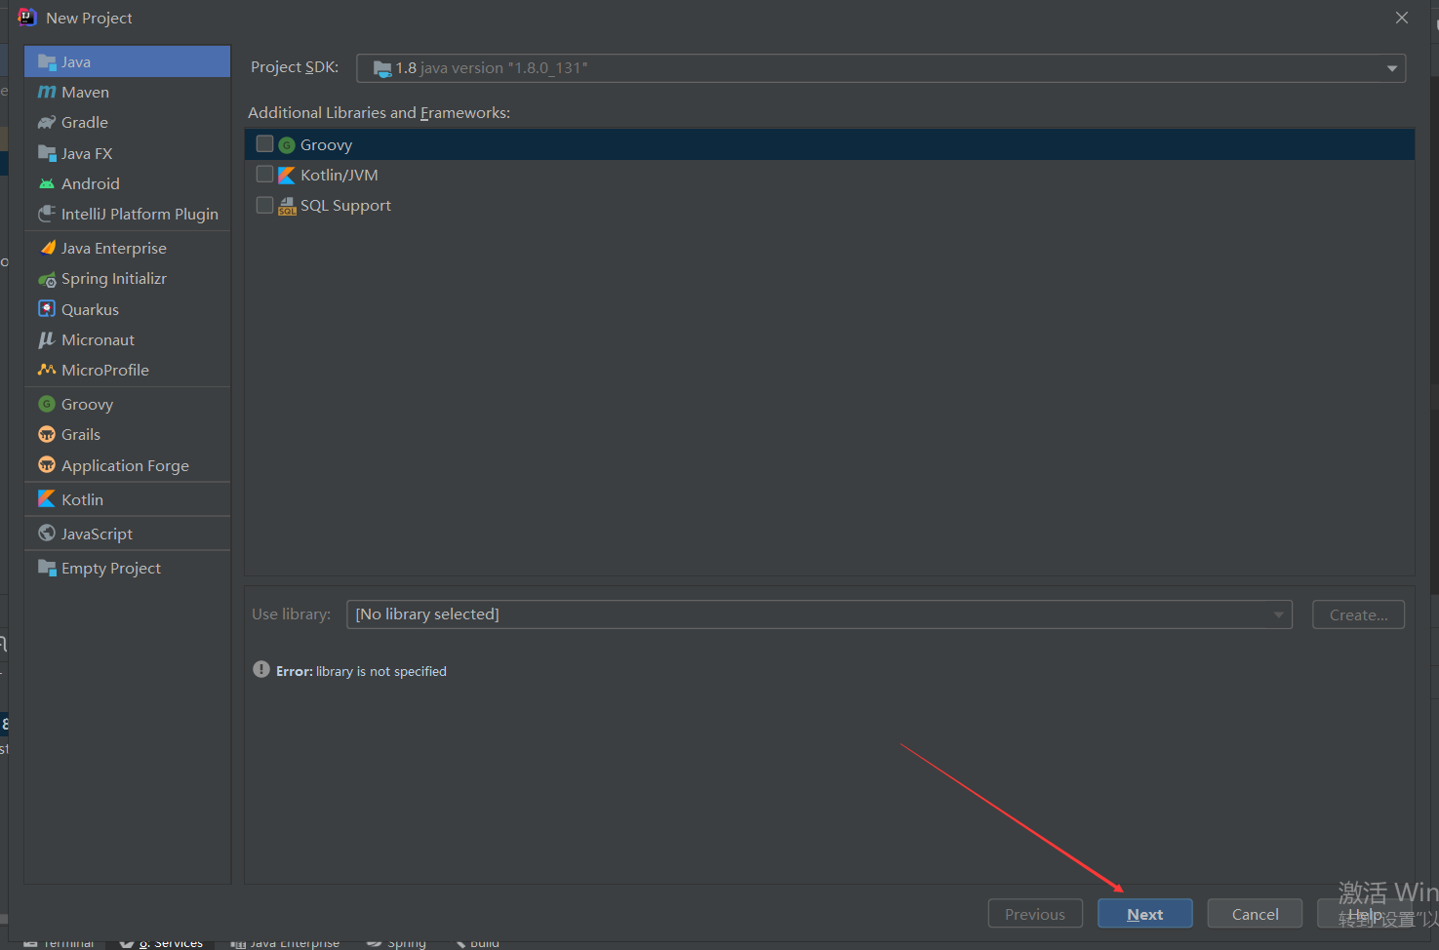
Task: Choose the Grails icon
Action: point(47,434)
